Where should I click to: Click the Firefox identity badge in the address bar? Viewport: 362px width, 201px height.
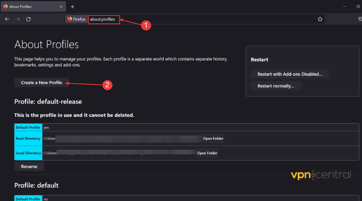pyautogui.click(x=76, y=19)
